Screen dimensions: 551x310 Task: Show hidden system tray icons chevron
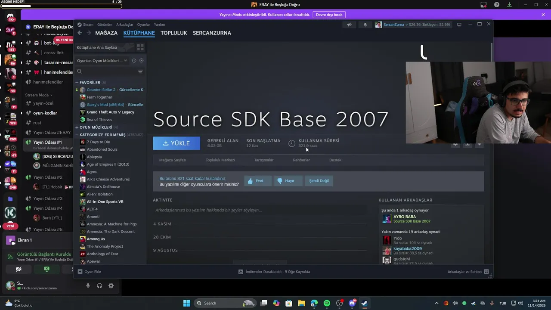click(x=436, y=303)
